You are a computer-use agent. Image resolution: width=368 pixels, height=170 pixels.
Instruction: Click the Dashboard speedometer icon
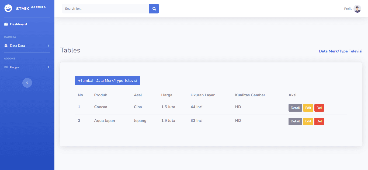pyautogui.click(x=6, y=24)
